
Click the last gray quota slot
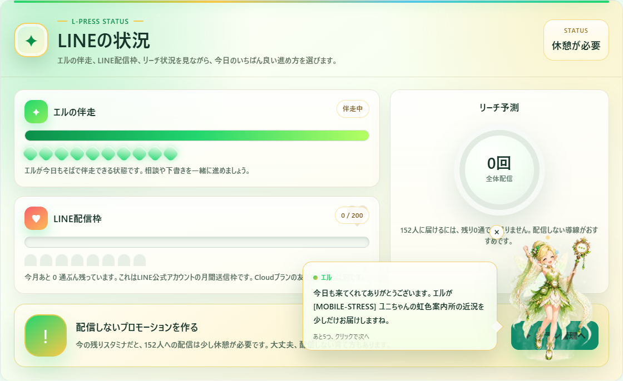coord(140,260)
